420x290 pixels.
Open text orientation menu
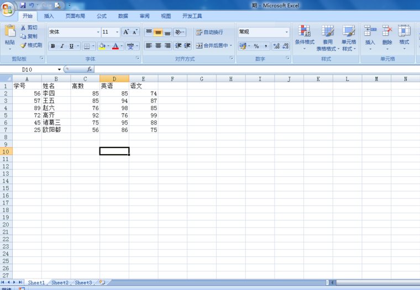coord(180,33)
